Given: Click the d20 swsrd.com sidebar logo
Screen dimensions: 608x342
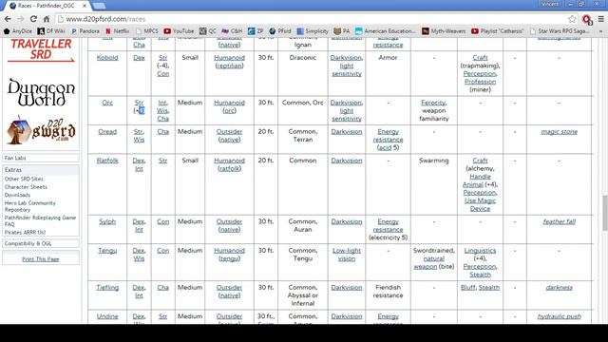Looking at the screenshot, I should coord(41,130).
